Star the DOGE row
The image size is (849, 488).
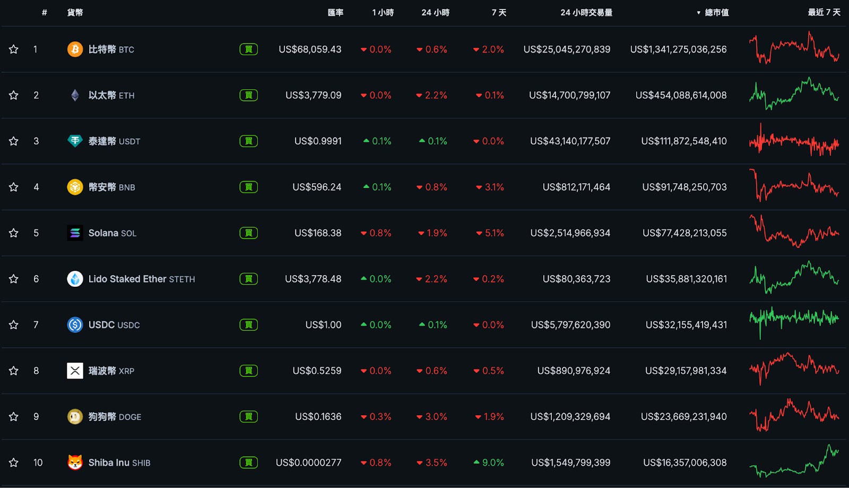pos(14,416)
